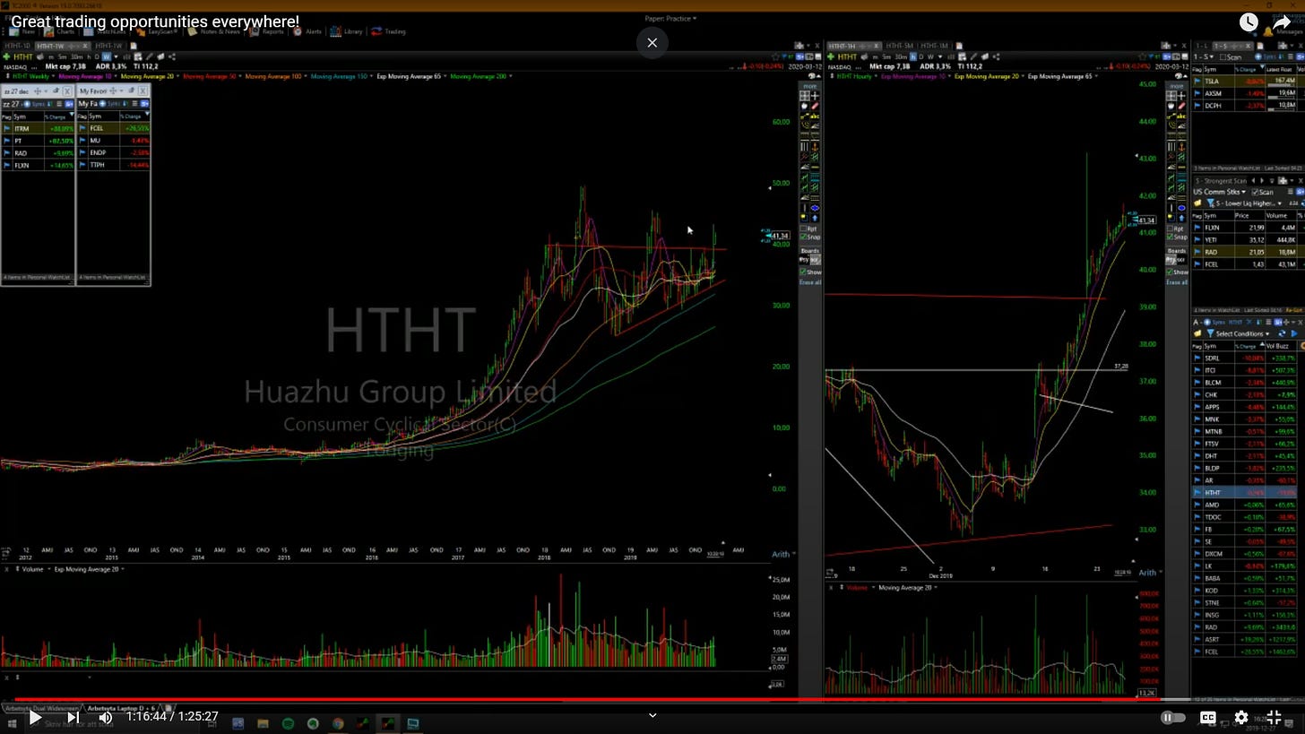Open the EasyScan menu

coord(156,31)
